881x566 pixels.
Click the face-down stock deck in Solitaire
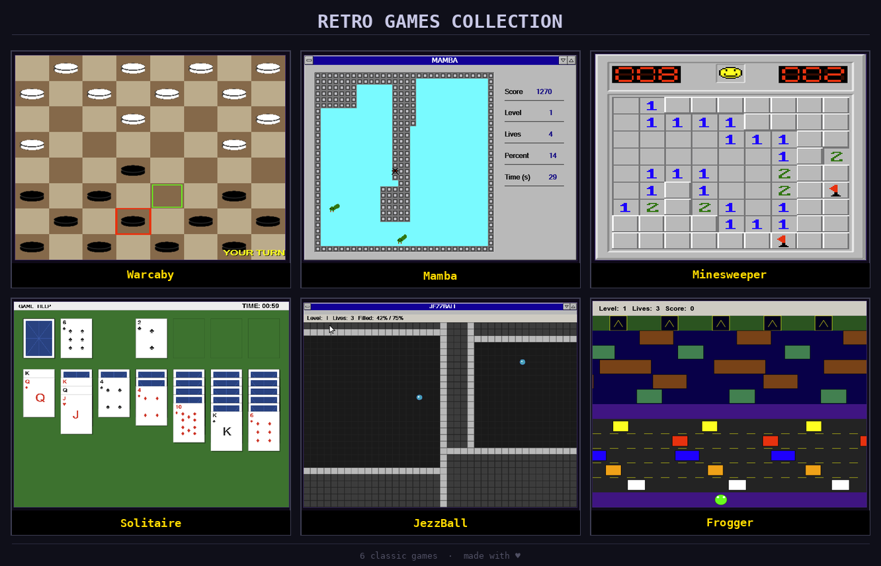[x=39, y=339]
